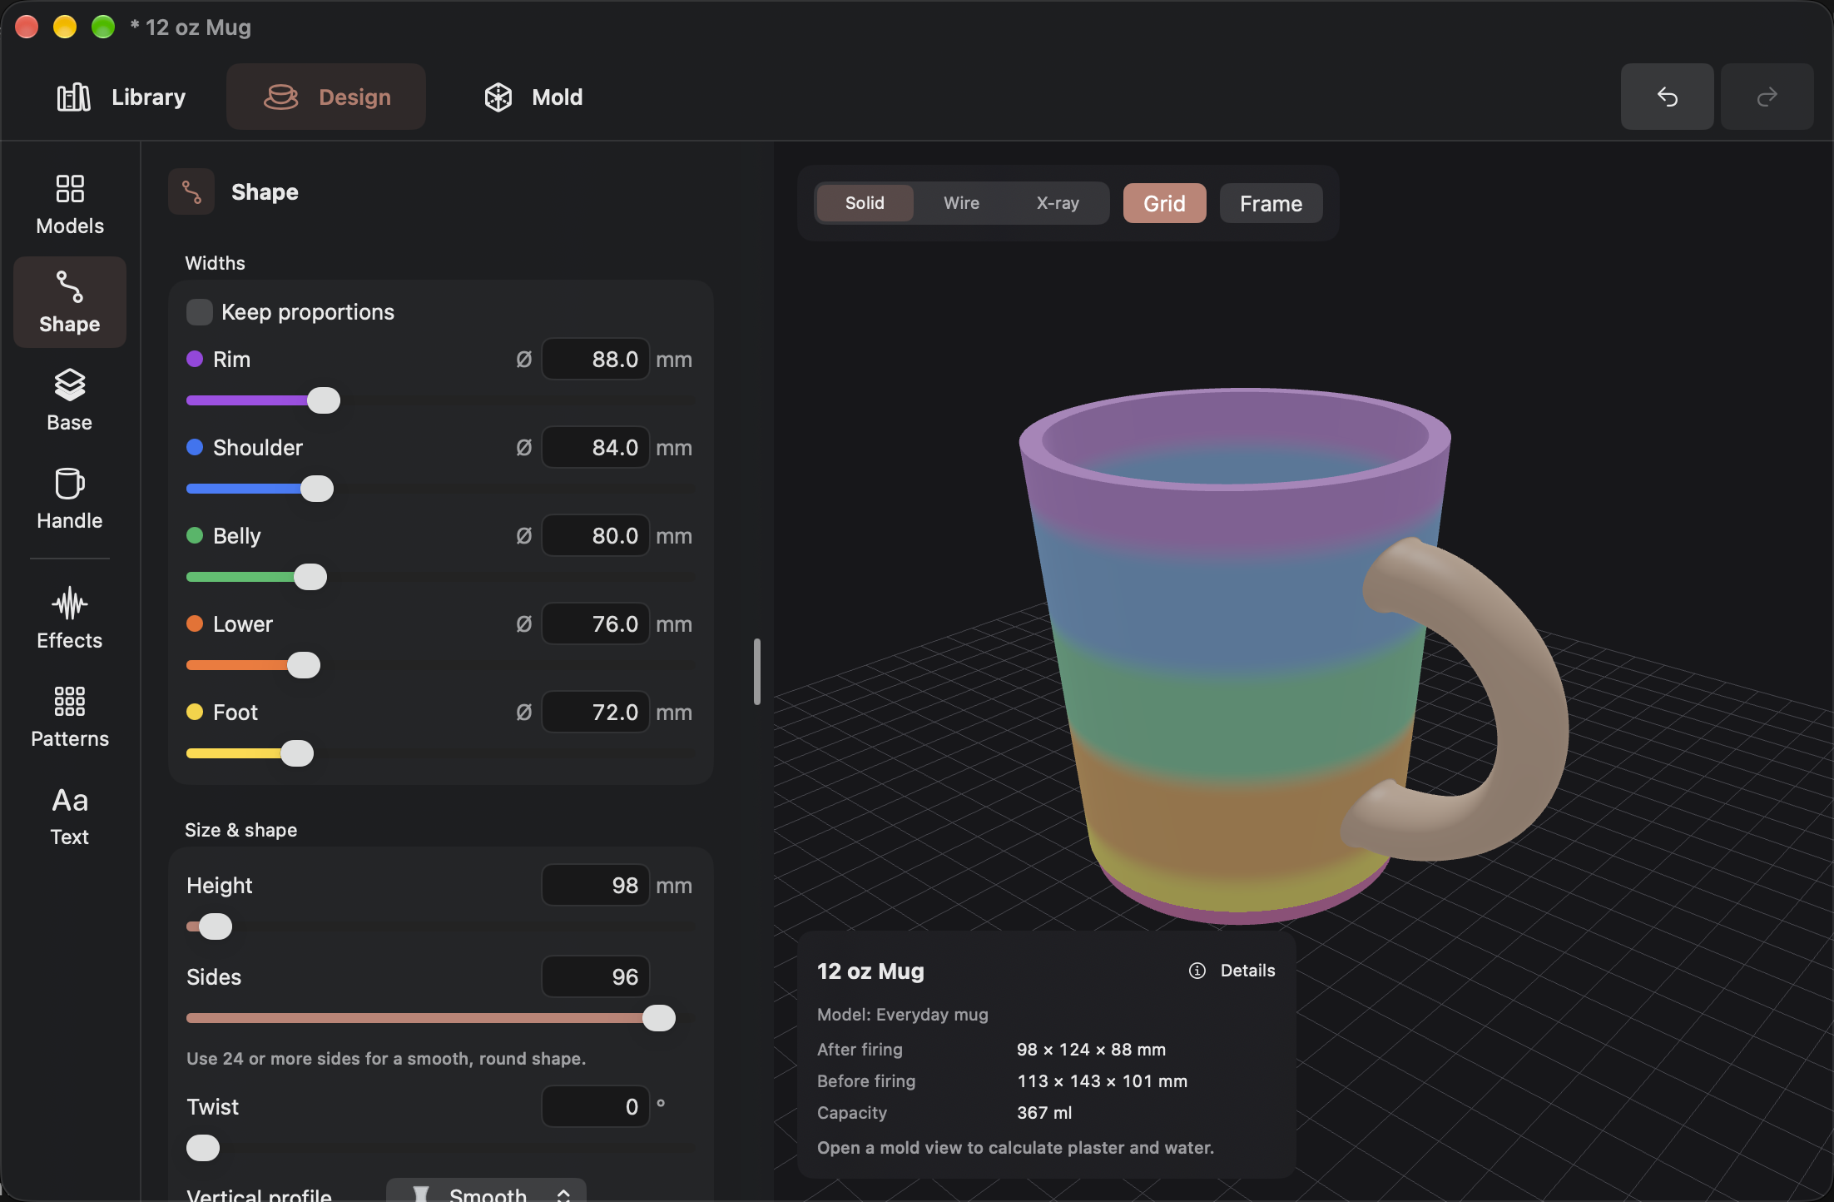Open the Patterns panel
This screenshot has height=1202, width=1834.
coord(70,717)
